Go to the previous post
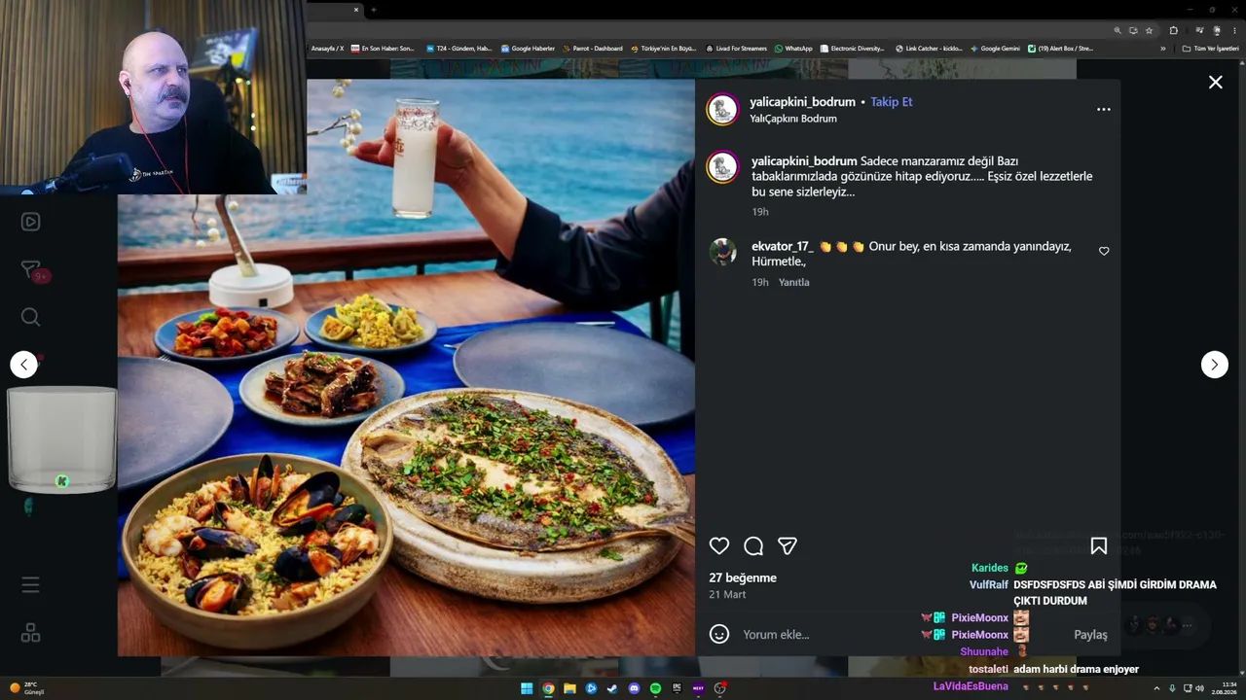1246x700 pixels. point(24,365)
